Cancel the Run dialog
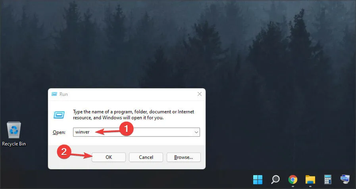Image resolution: width=356 pixels, height=189 pixels. [x=146, y=157]
